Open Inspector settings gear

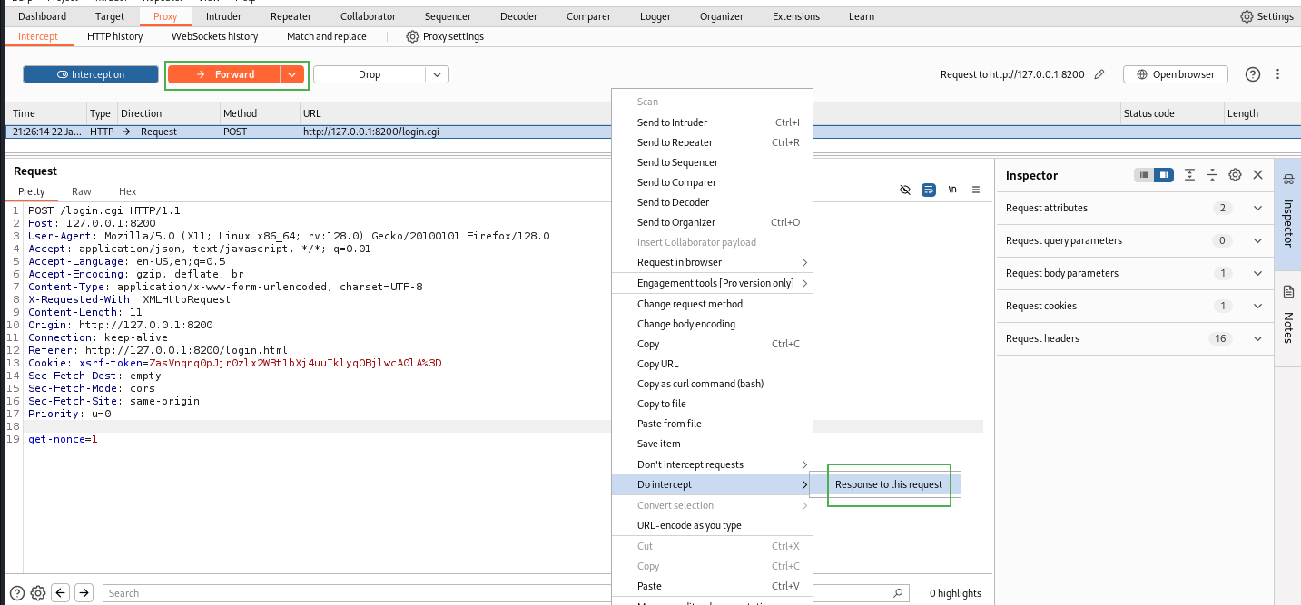click(x=1235, y=175)
